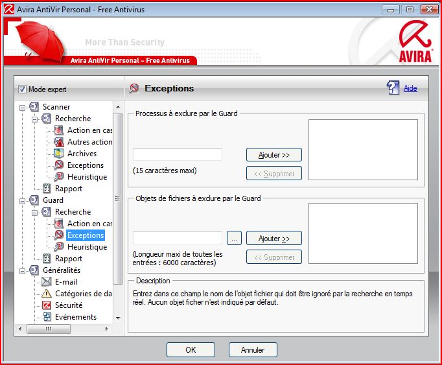Screen dimensions: 442x365
Task: Collapse the Scanner tree node
Action: (x=22, y=108)
